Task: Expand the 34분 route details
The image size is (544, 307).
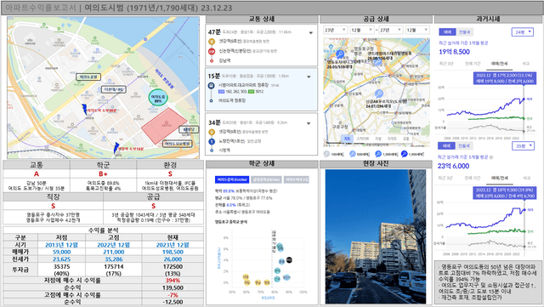Action: pos(309,123)
